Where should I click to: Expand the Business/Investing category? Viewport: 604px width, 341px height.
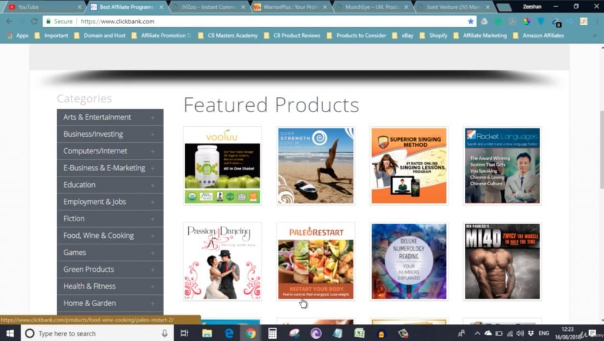[153, 135]
